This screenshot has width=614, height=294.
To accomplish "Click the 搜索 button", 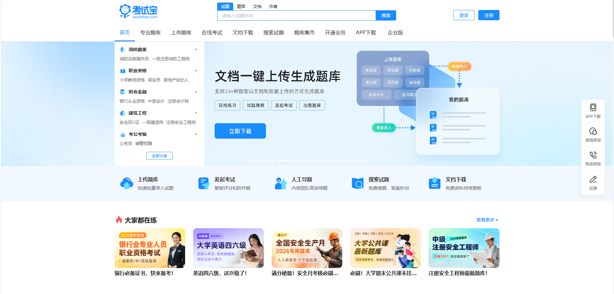I will (386, 15).
